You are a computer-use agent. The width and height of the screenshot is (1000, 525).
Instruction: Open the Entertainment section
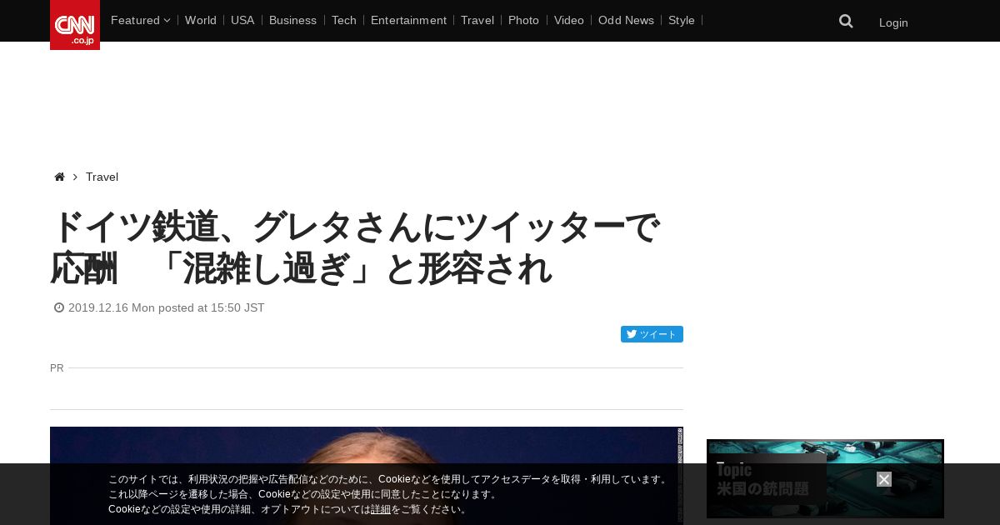coord(408,20)
